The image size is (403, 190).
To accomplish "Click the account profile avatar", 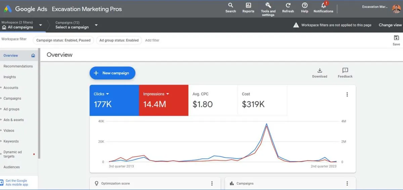I will [x=396, y=9].
